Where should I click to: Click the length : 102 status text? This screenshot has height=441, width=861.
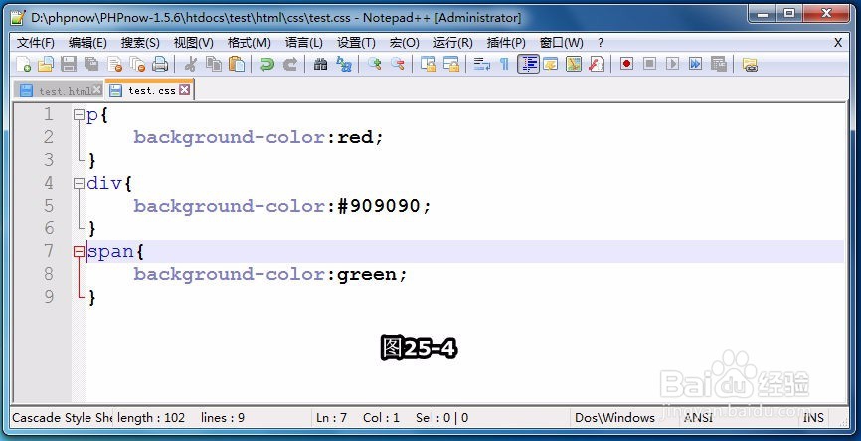[x=151, y=418]
